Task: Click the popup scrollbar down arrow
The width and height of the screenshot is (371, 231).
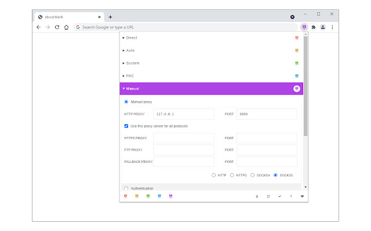Action: tap(305, 187)
